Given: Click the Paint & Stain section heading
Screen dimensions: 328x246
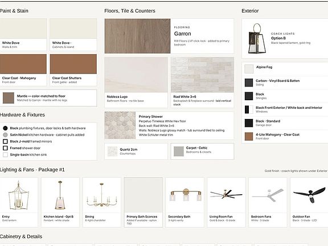Looking at the screenshot, I should 14,11.
